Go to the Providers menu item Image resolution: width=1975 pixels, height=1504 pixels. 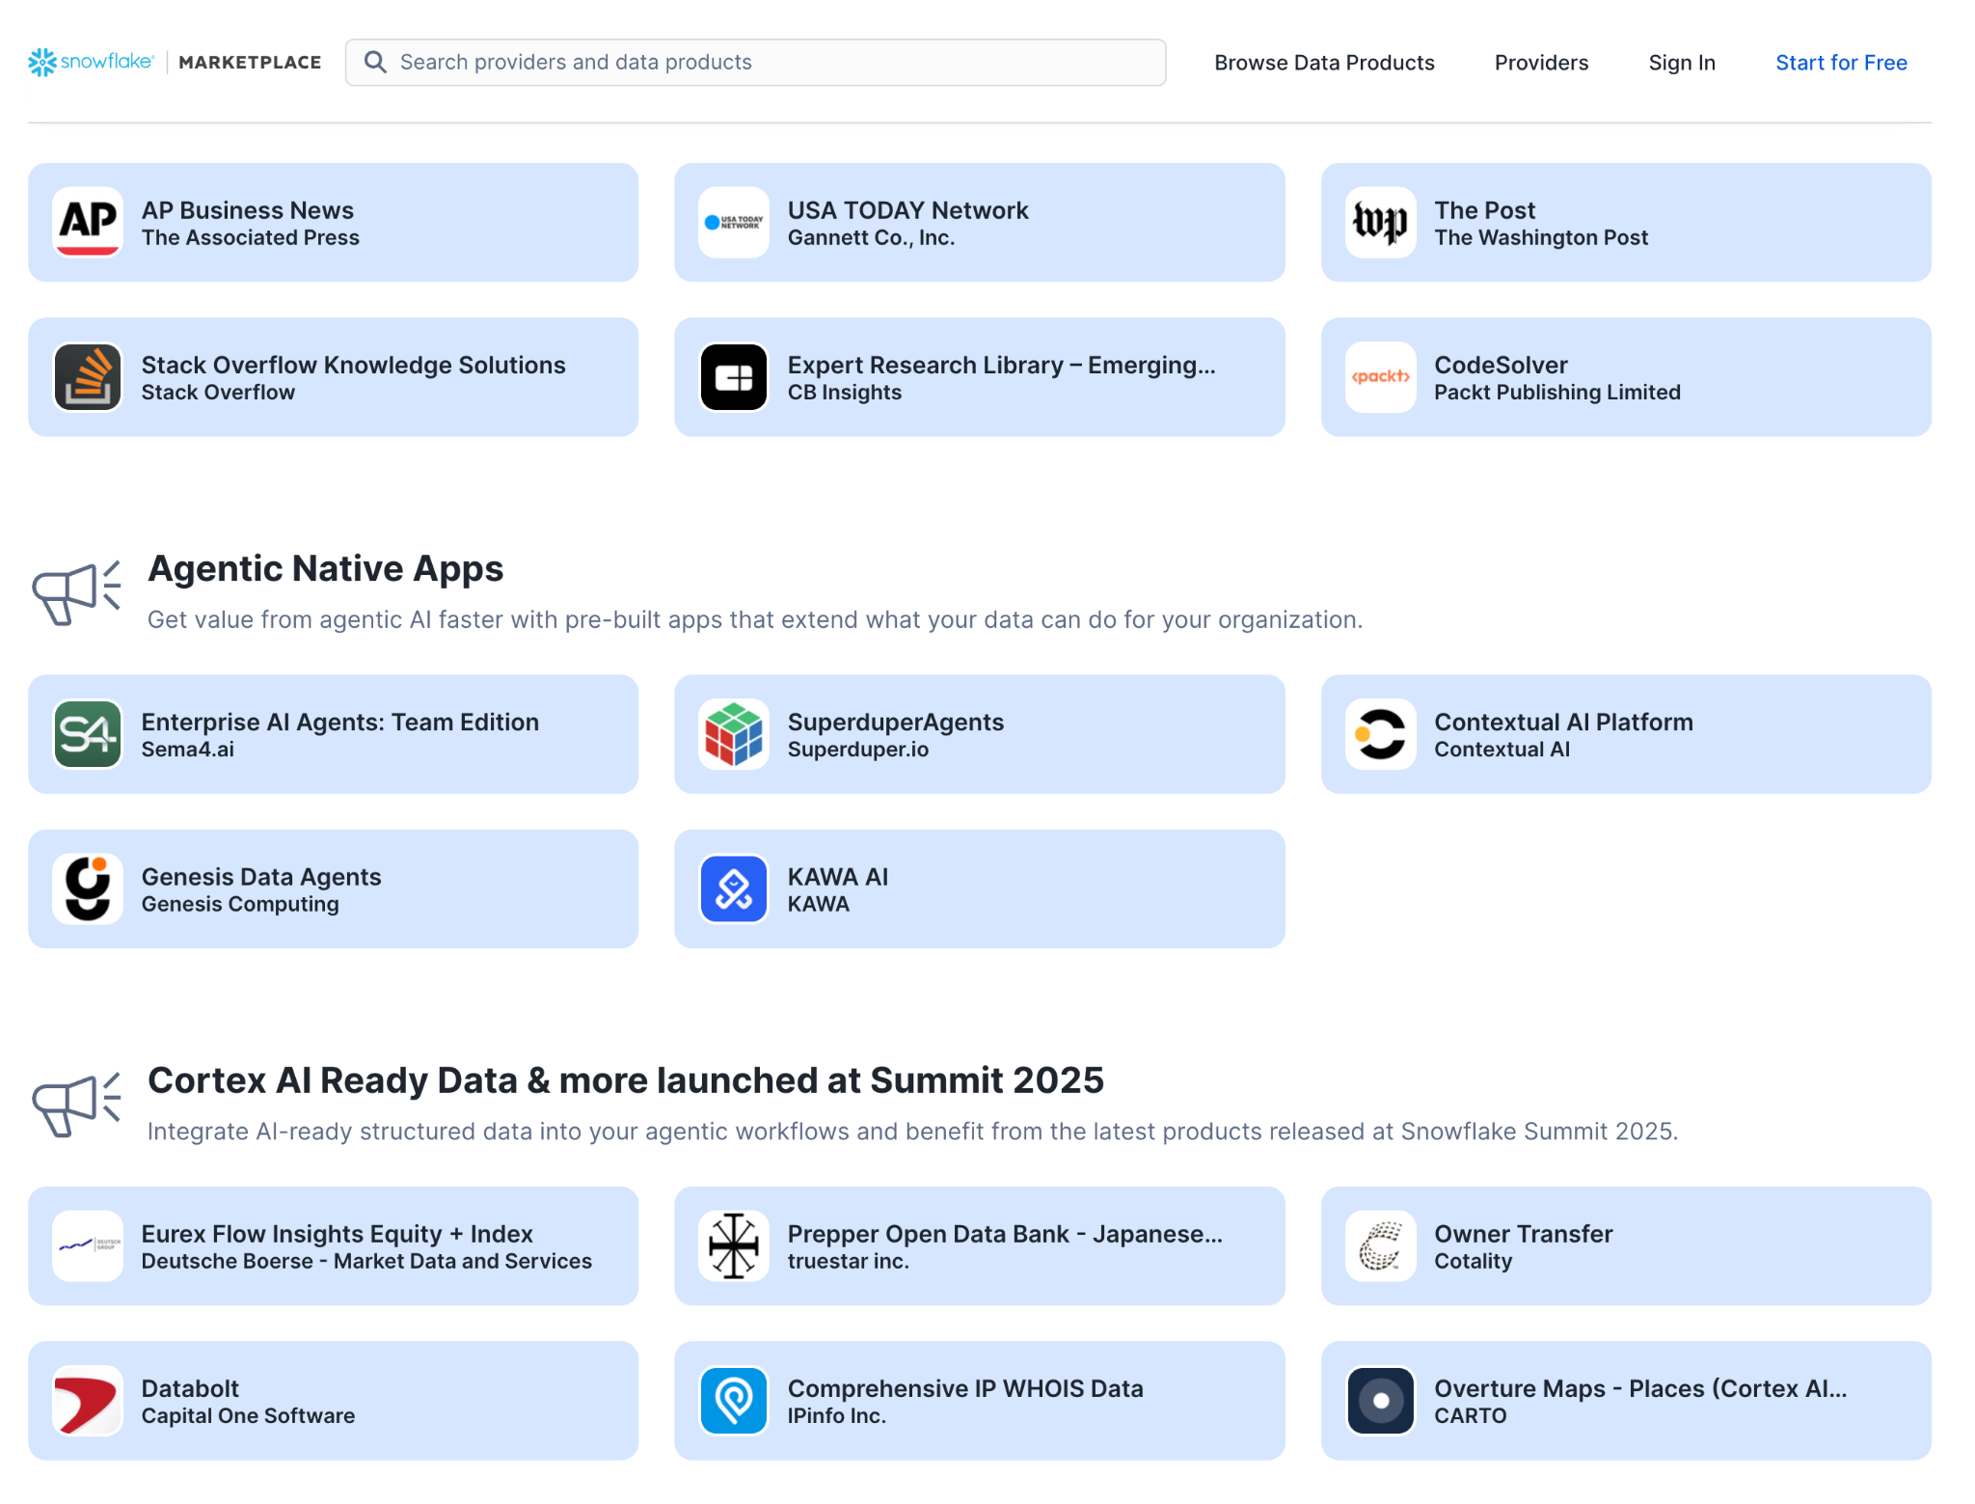(x=1541, y=63)
